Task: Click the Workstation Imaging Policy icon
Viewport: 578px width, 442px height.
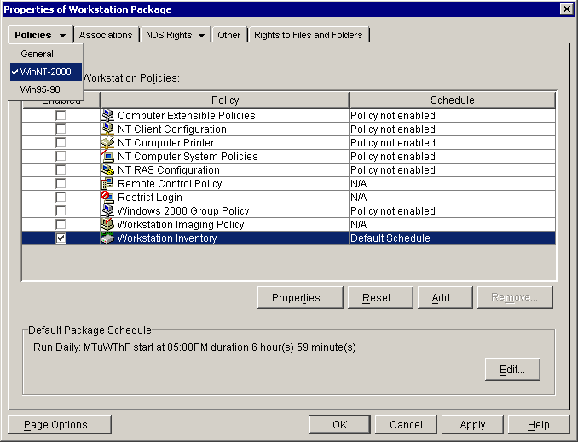Action: coord(107,224)
